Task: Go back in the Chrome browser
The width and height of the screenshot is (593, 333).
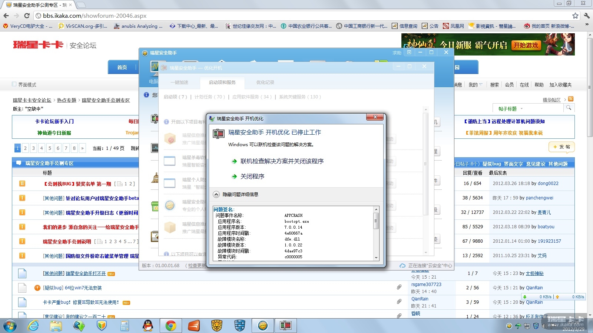Action: pos(6,16)
